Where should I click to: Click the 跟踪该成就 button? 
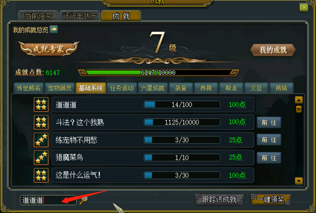219,200
